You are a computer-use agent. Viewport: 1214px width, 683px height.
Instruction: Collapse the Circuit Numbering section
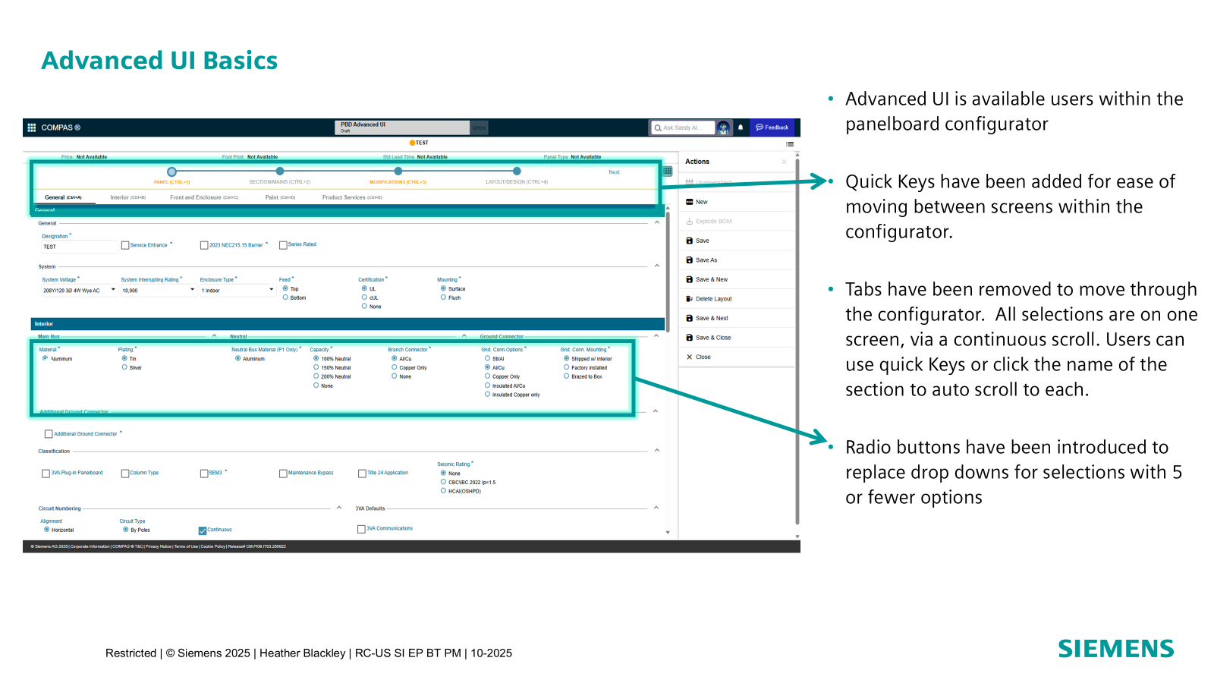339,508
